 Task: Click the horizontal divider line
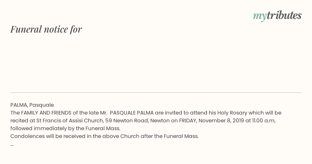click(156, 92)
